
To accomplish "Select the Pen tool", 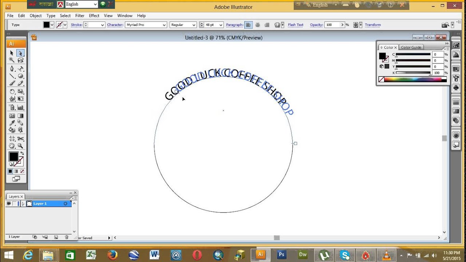I will [12, 69].
